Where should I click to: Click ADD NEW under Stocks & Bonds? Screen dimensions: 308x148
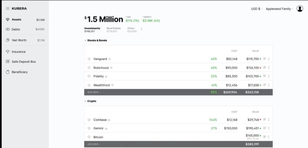(94, 92)
